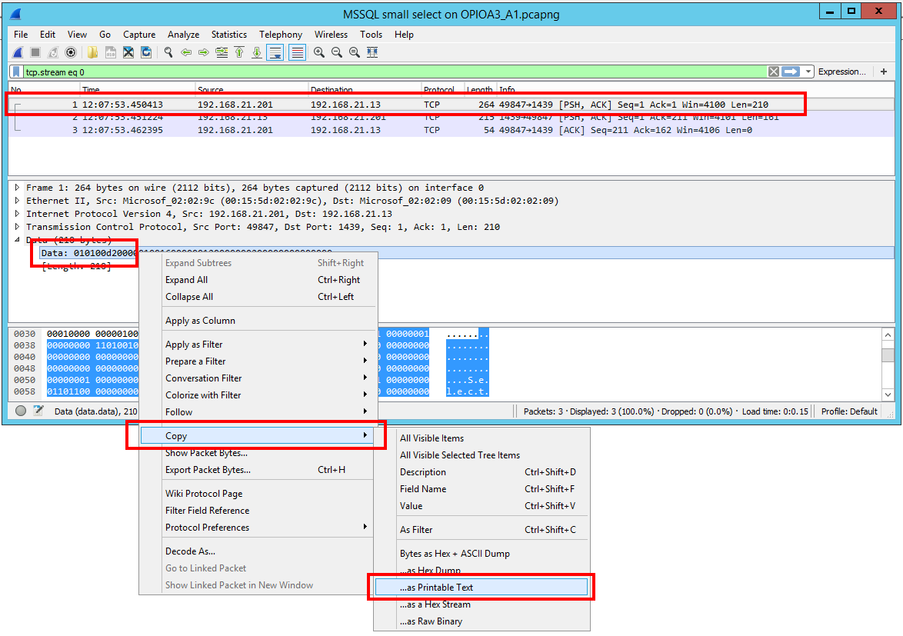The image size is (903, 636).
Task: Close this capture file icon
Action: pyautogui.click(x=128, y=52)
